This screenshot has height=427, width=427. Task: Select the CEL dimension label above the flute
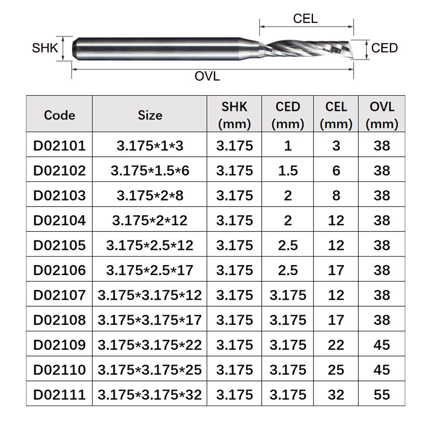tap(305, 19)
